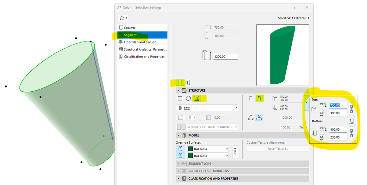Open the Favorites star button
This screenshot has height=185, width=367.
point(123,18)
